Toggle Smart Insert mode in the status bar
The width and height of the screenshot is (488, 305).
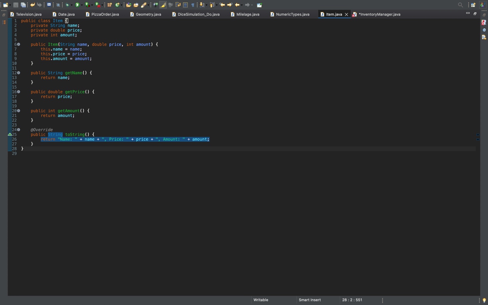pyautogui.click(x=309, y=300)
